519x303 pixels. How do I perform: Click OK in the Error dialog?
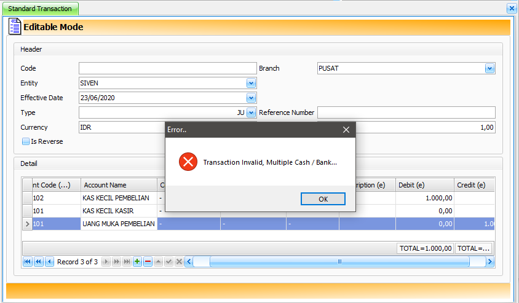323,199
